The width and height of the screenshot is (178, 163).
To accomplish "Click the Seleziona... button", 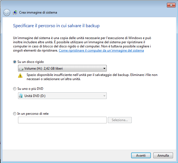I will tap(120, 120).
